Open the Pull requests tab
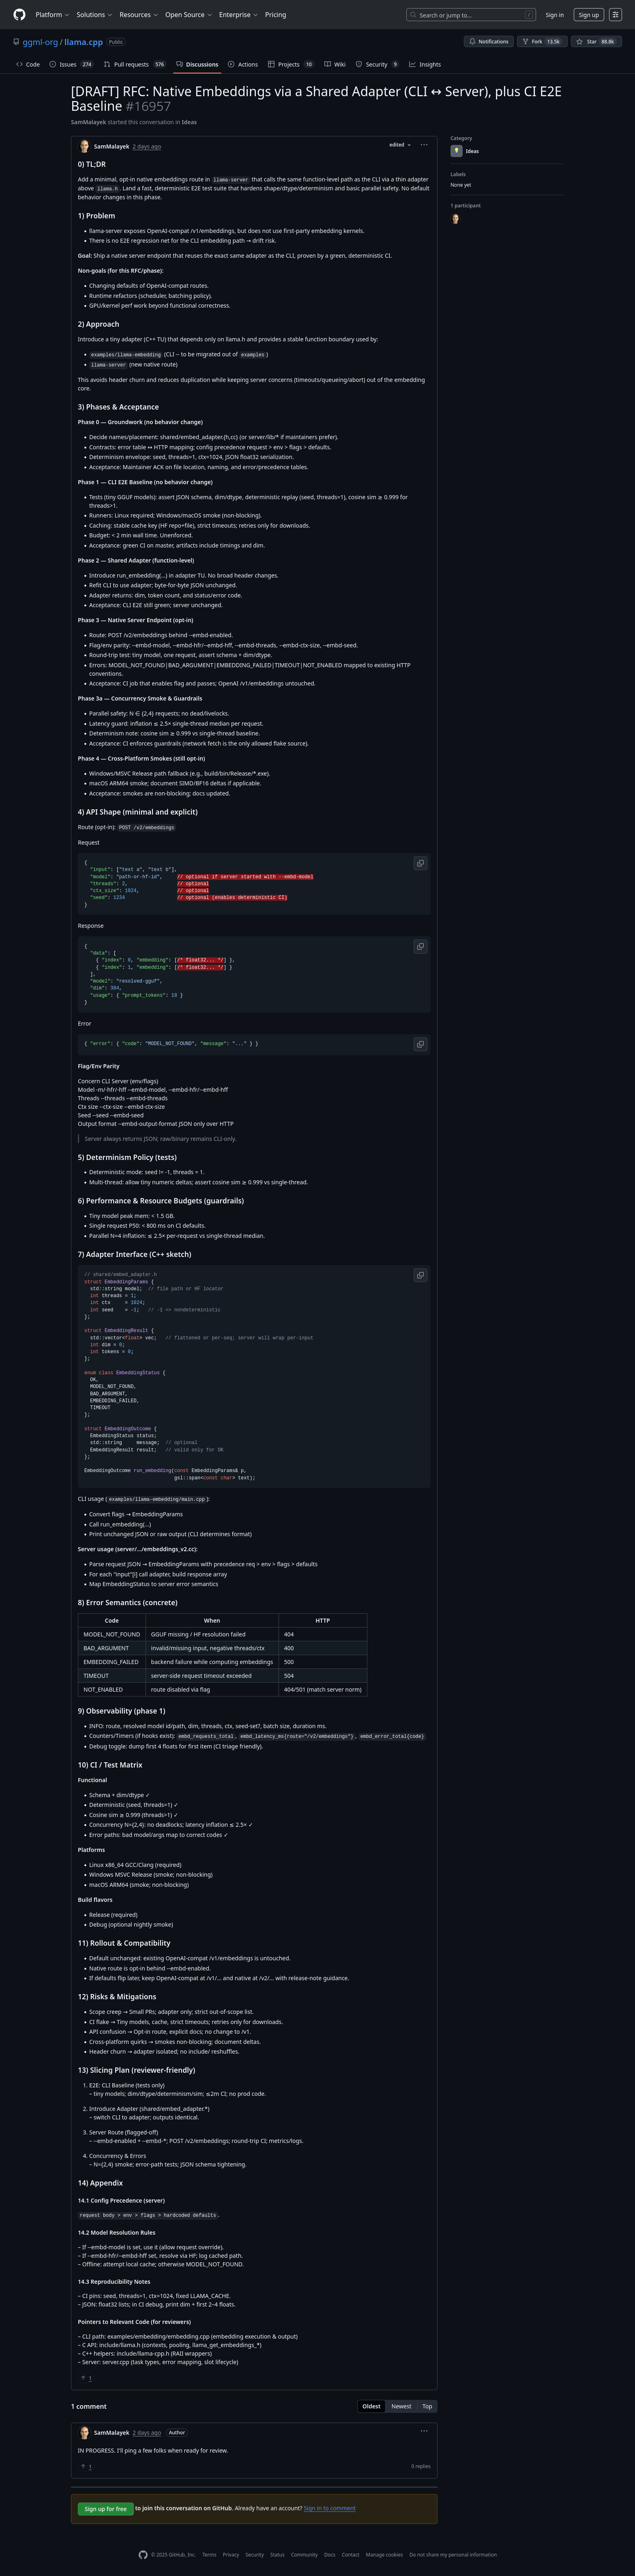This screenshot has height=2576, width=635. [135, 64]
